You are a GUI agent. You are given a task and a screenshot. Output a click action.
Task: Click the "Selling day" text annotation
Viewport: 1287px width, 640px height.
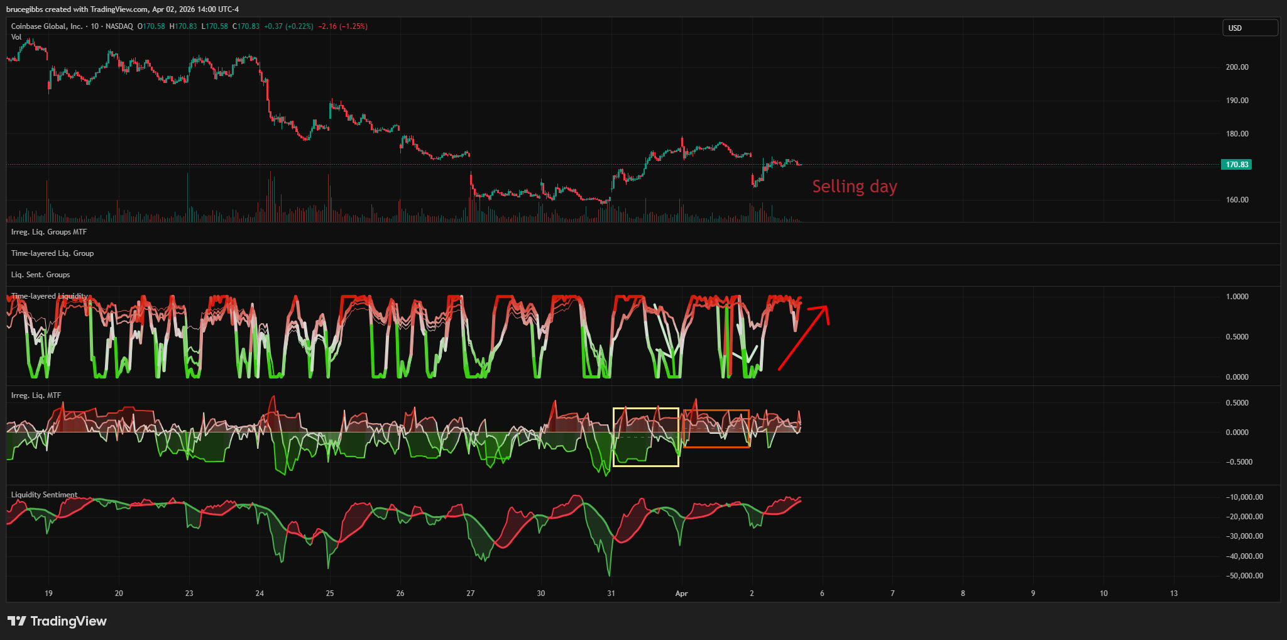pos(854,187)
